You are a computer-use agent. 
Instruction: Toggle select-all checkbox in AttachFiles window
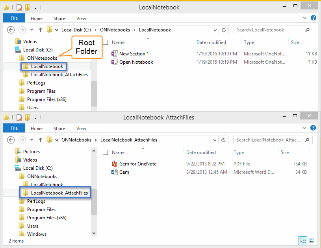pyautogui.click(x=105, y=152)
